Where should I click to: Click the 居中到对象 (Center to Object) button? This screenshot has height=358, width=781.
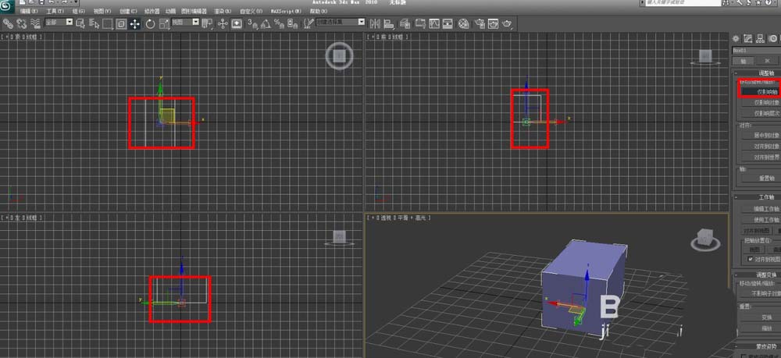[760, 135]
